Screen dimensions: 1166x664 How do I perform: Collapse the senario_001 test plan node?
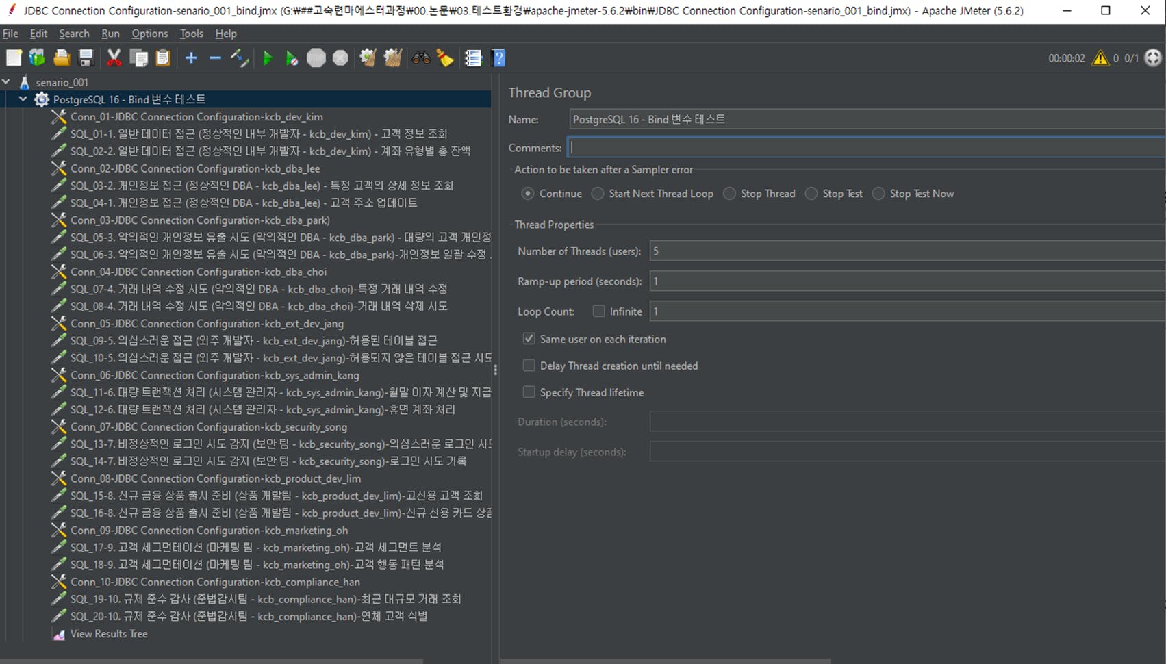pos(6,82)
